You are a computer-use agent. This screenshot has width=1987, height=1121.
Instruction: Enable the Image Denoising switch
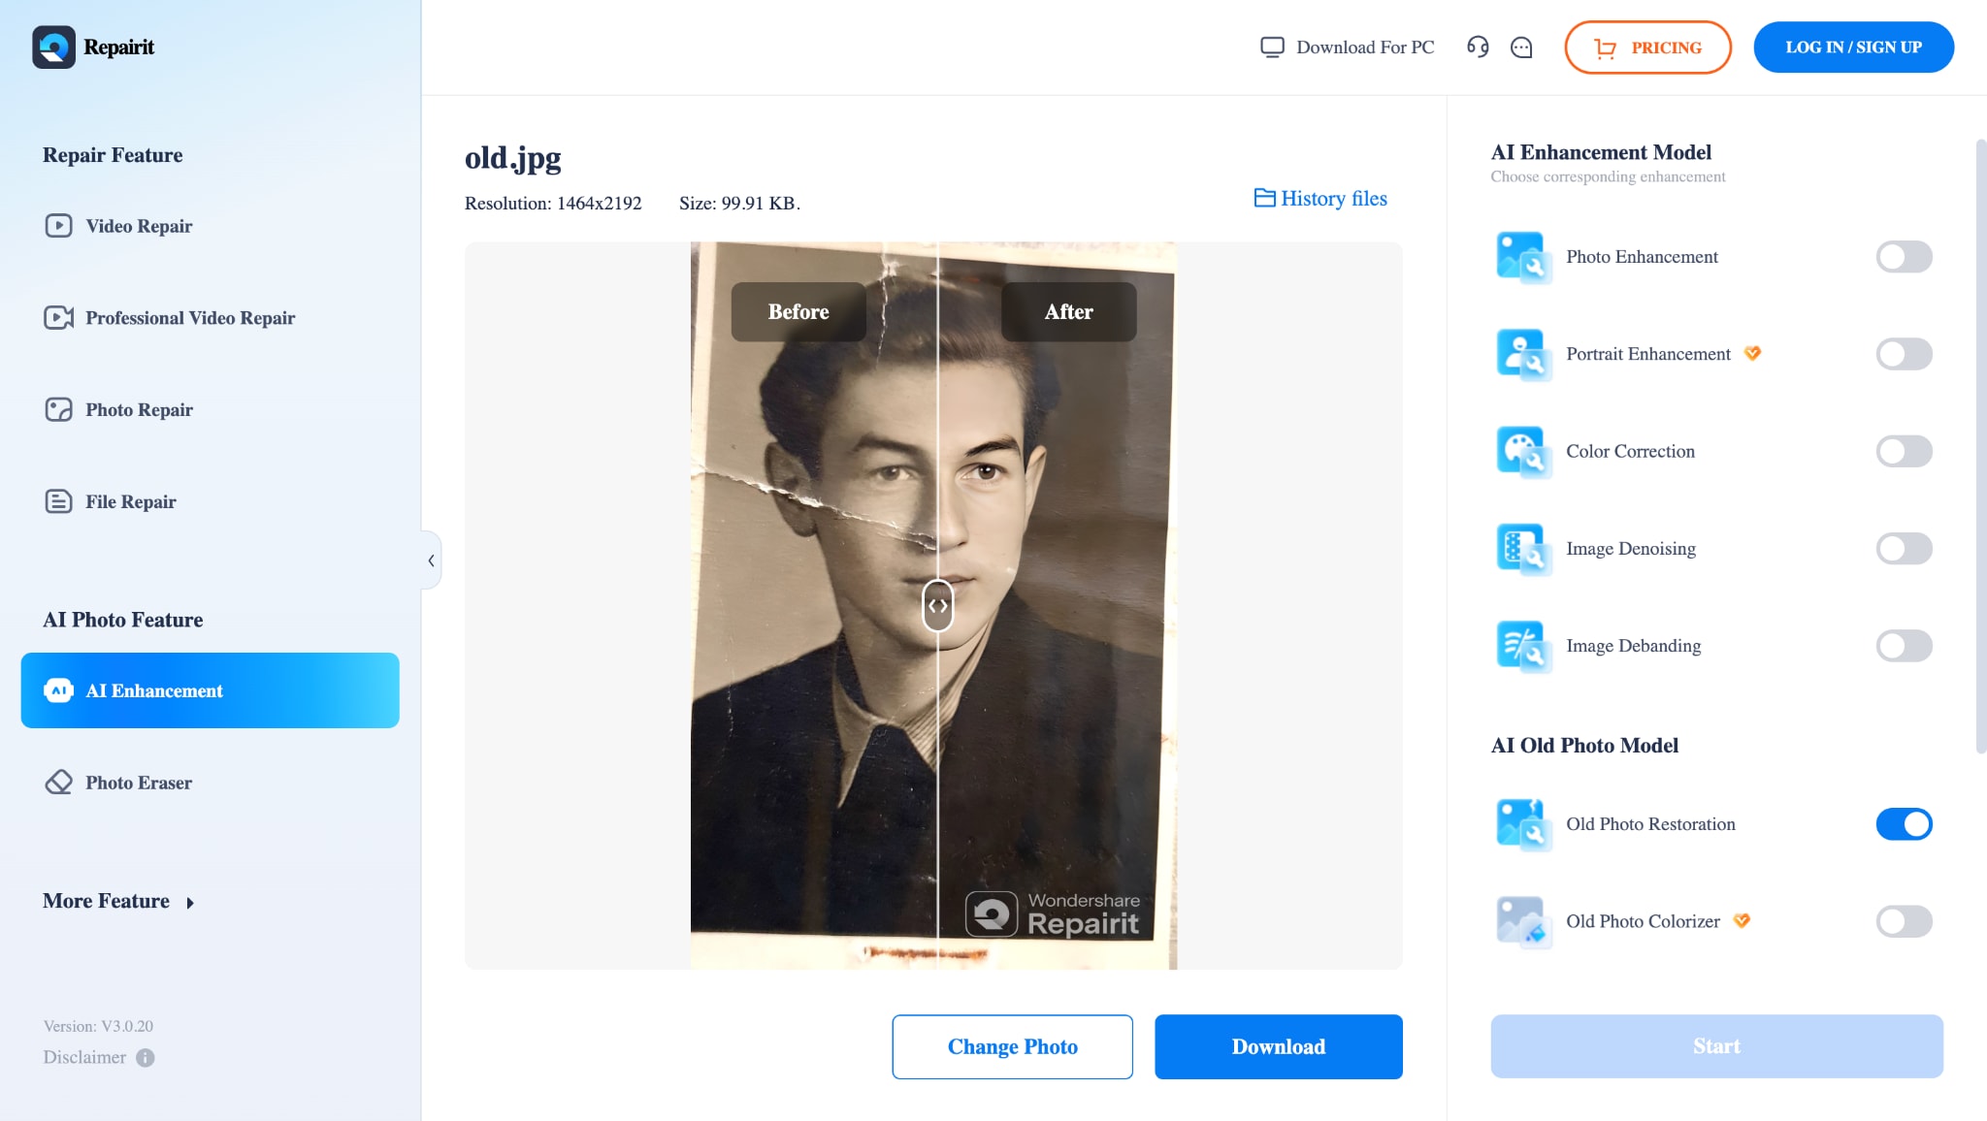(1904, 549)
